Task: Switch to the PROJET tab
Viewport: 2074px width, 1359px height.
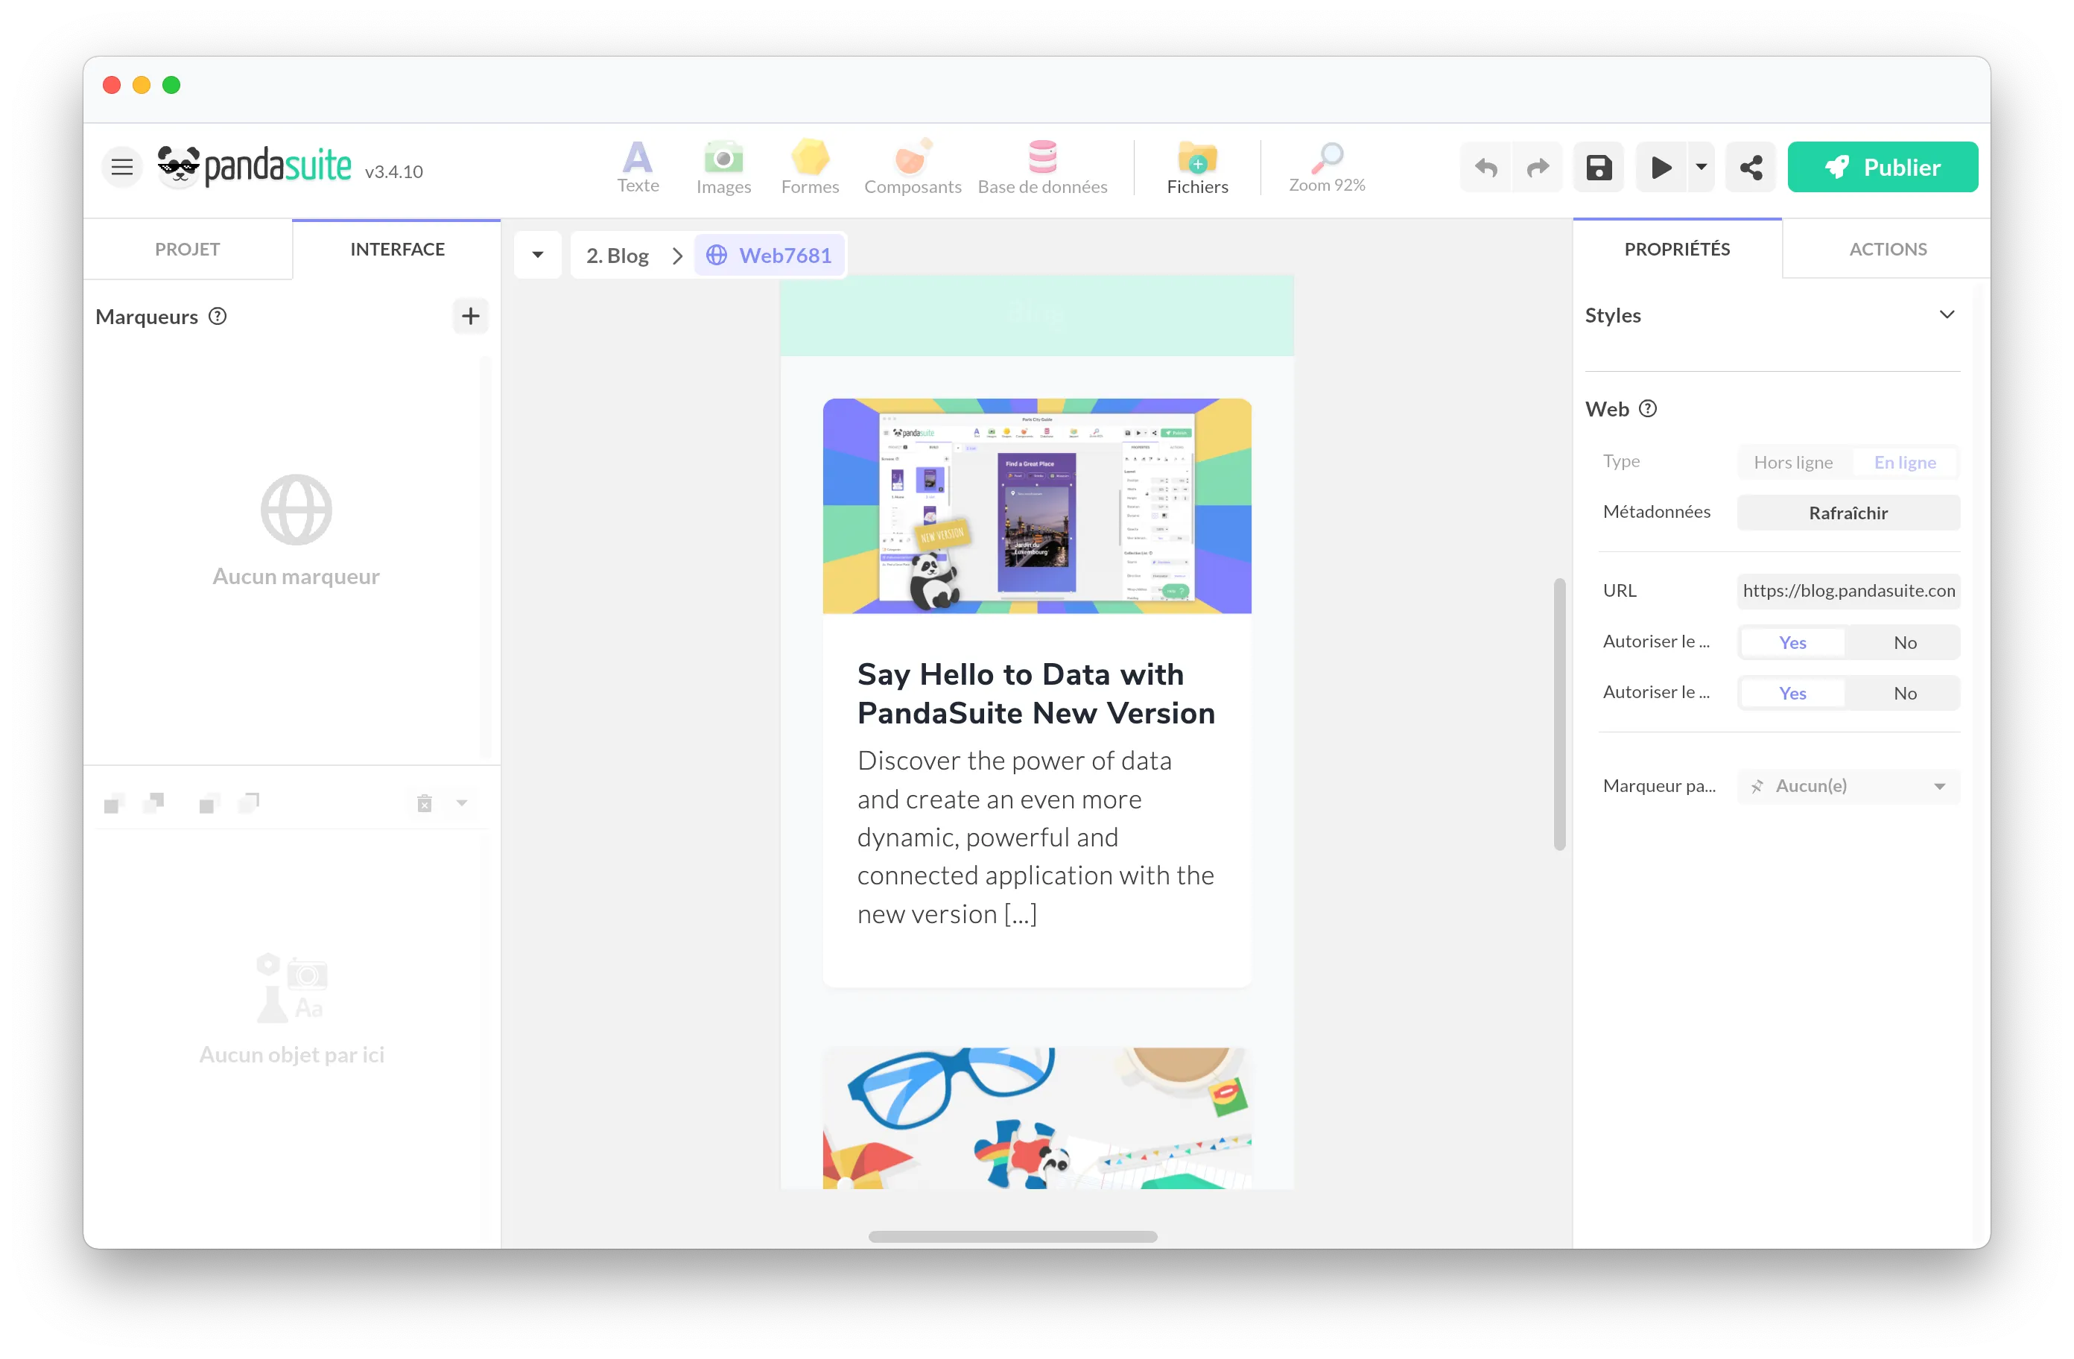Action: coord(187,250)
